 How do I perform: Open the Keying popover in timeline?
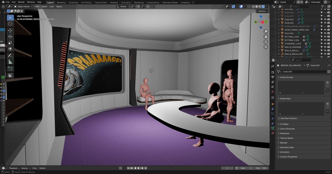(26, 168)
